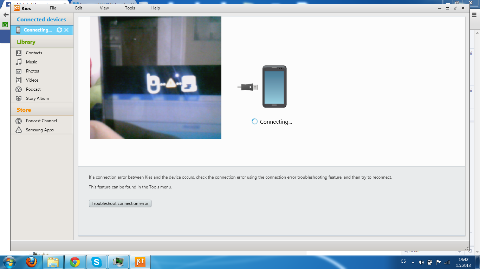Image resolution: width=480 pixels, height=269 pixels.
Task: Click the power plug tray icon
Action: [430, 262]
